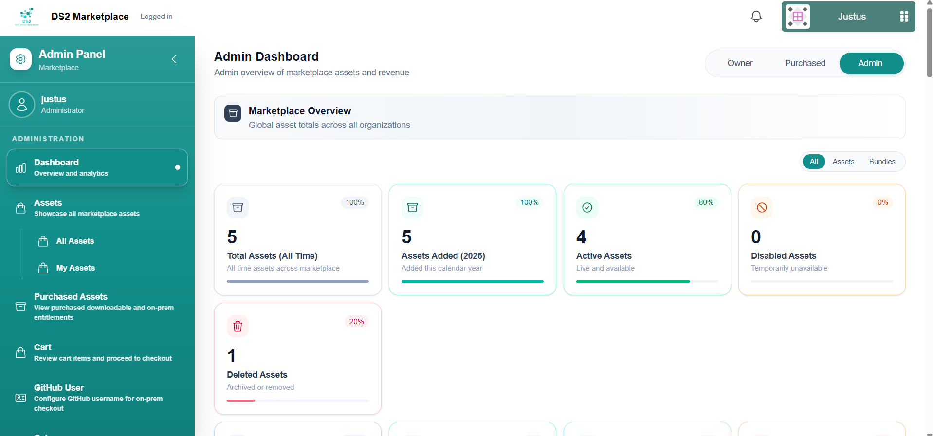
Task: Click the Total Assets card icon
Action: point(238,208)
